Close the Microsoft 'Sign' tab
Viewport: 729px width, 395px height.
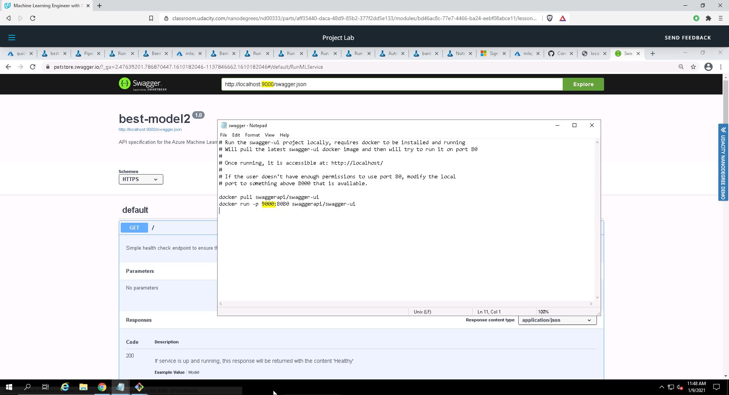pyautogui.click(x=504, y=54)
